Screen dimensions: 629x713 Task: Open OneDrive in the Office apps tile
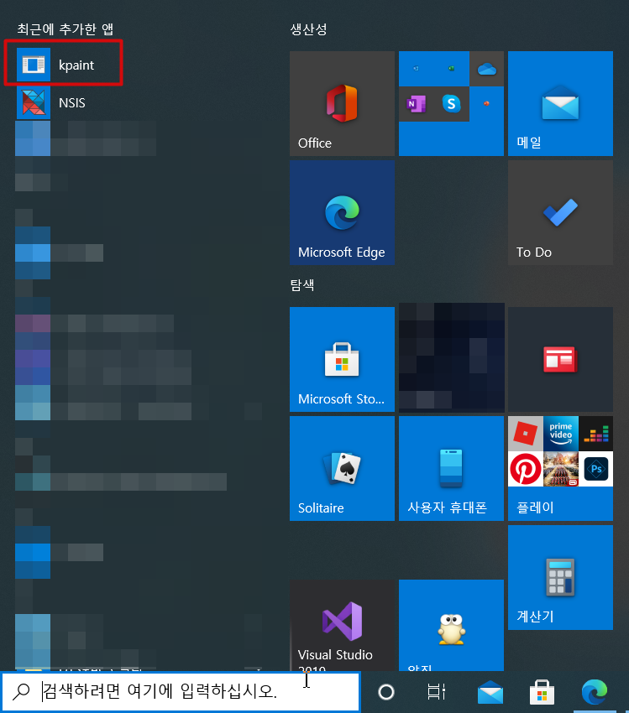coord(486,69)
